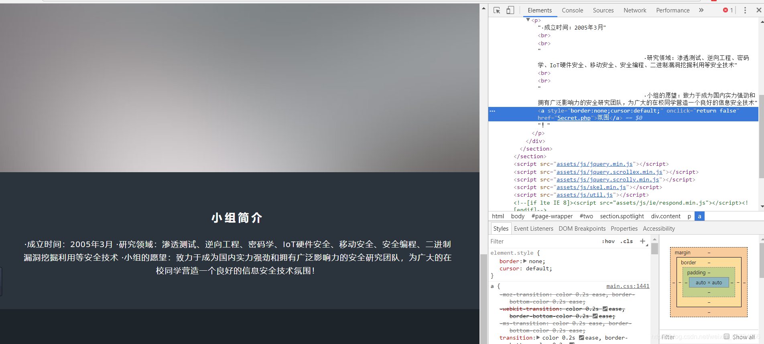Open the ease timing swatch in -webkit-transition color

pyautogui.click(x=605, y=309)
